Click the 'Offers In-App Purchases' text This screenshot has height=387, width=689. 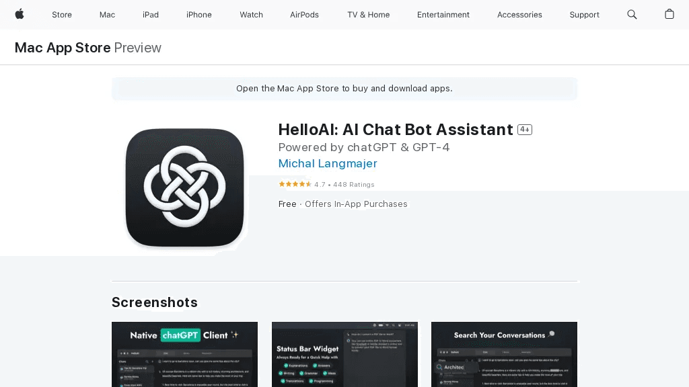click(356, 204)
